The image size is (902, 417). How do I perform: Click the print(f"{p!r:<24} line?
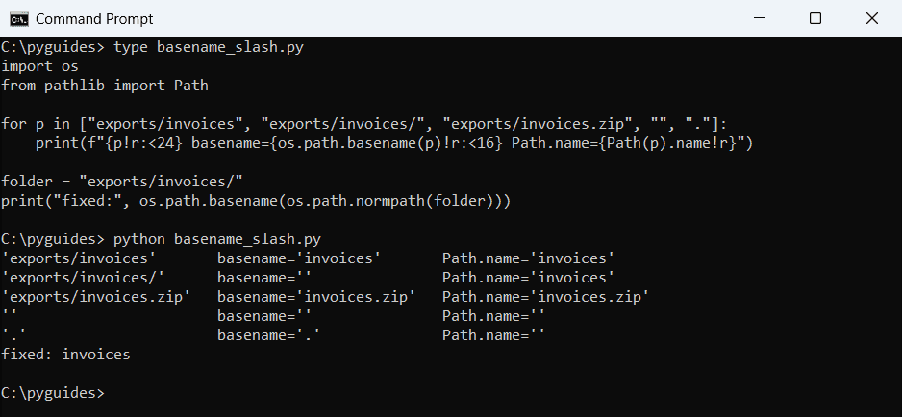pyautogui.click(x=394, y=143)
